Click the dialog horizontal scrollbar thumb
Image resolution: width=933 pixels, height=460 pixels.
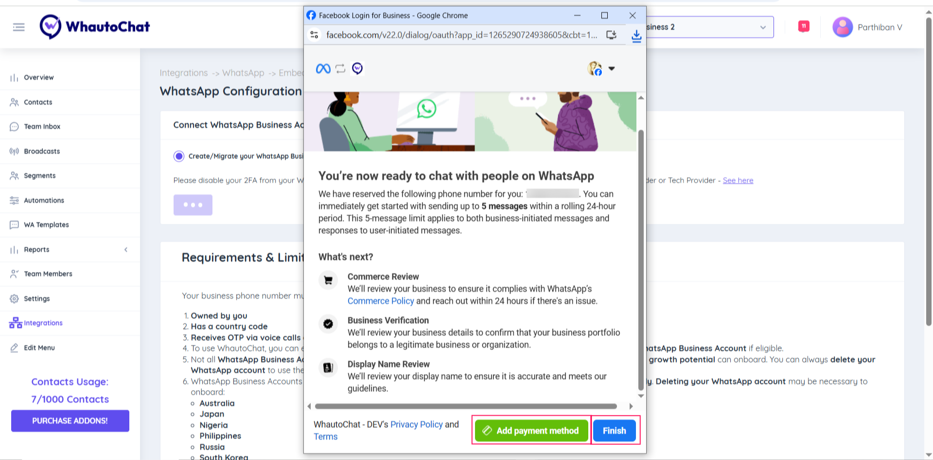point(466,407)
